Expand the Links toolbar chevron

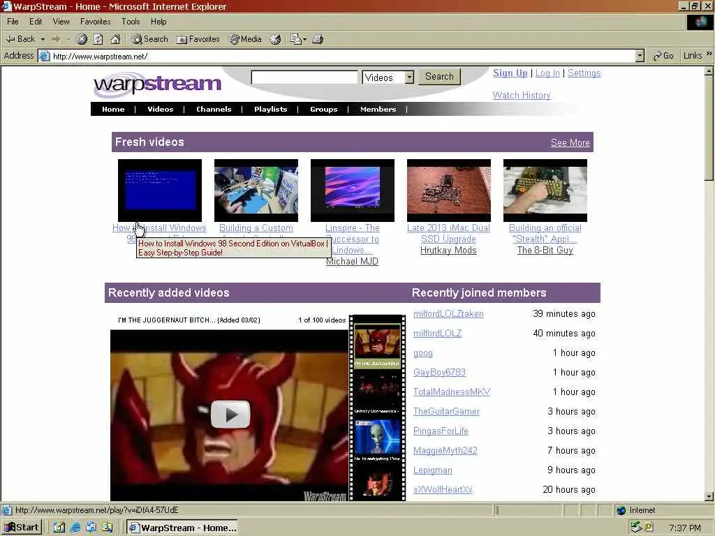point(709,54)
